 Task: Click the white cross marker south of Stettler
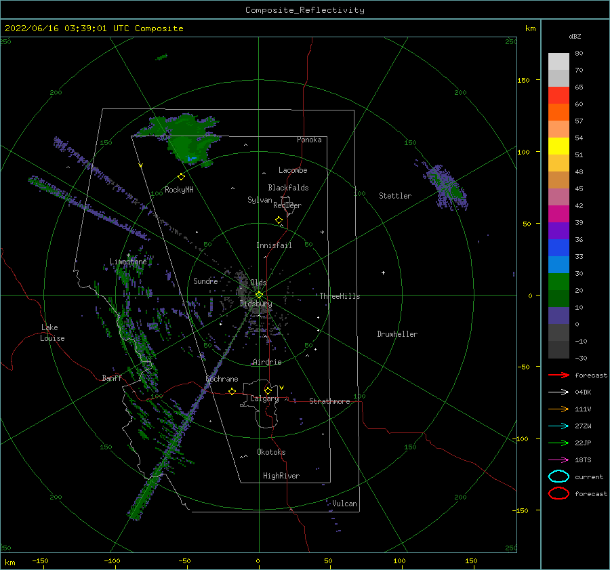tap(383, 272)
